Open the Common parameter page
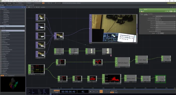Screen dimensions: 176x95 [150, 14]
